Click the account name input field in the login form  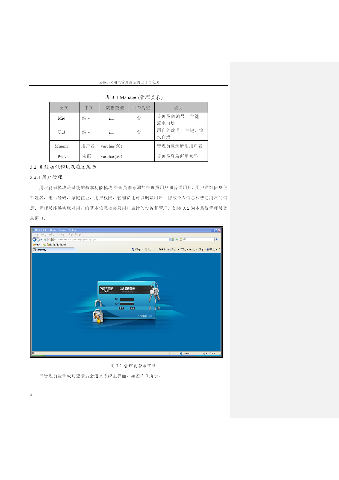(x=127, y=299)
